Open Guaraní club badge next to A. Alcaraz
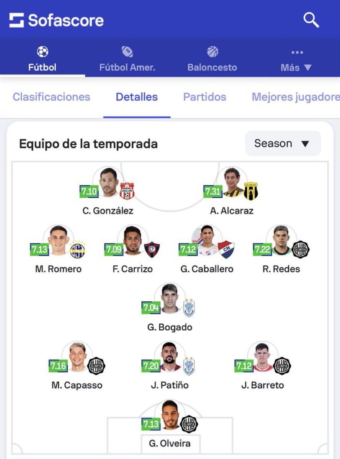Image resolution: width=340 pixels, height=459 pixels. [251, 191]
